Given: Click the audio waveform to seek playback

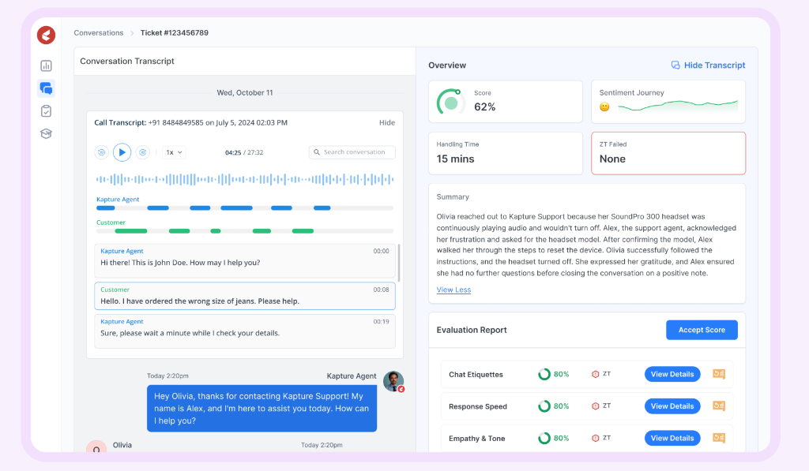Looking at the screenshot, I should (x=244, y=179).
